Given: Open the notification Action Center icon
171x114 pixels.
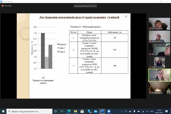Looking at the screenshot, I should point(167,111).
